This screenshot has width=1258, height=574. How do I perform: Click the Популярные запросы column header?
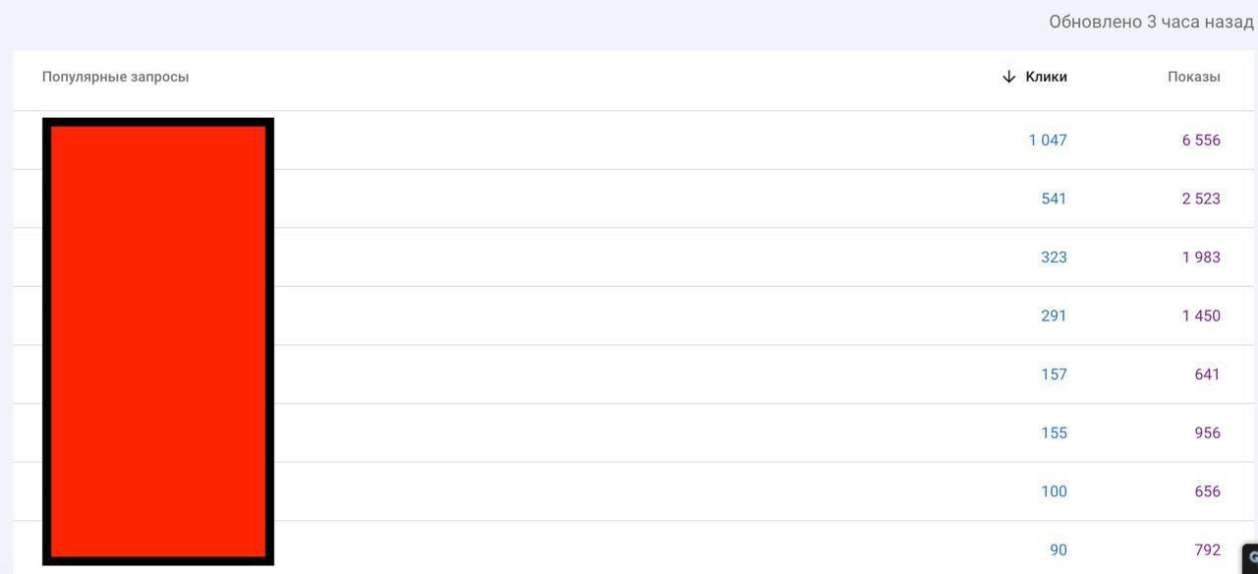(115, 77)
